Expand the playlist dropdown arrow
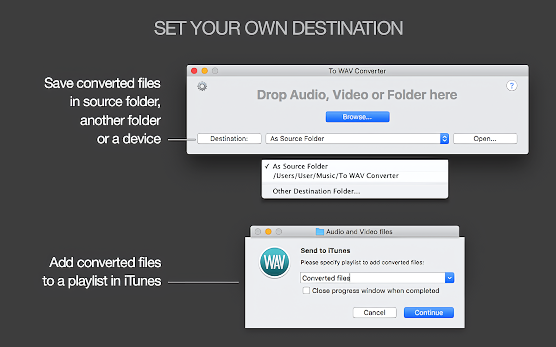 (x=449, y=278)
